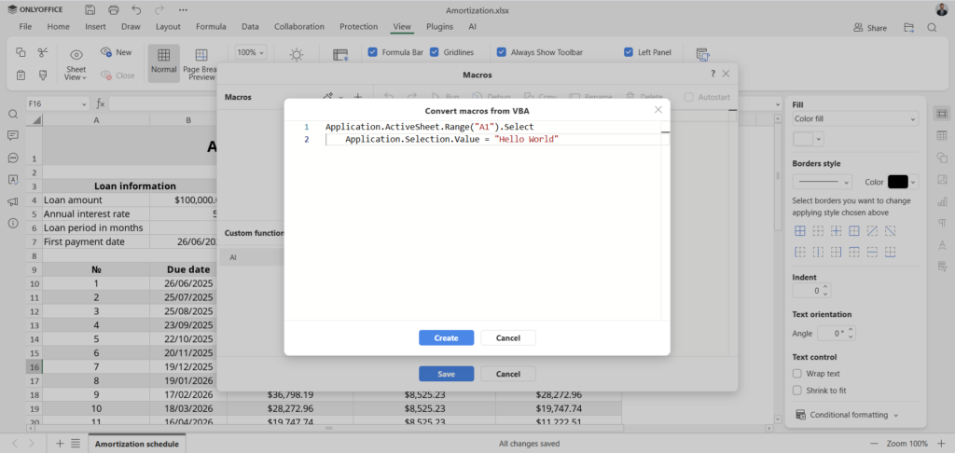
Task: Click Save in the Macros window
Action: 446,374
